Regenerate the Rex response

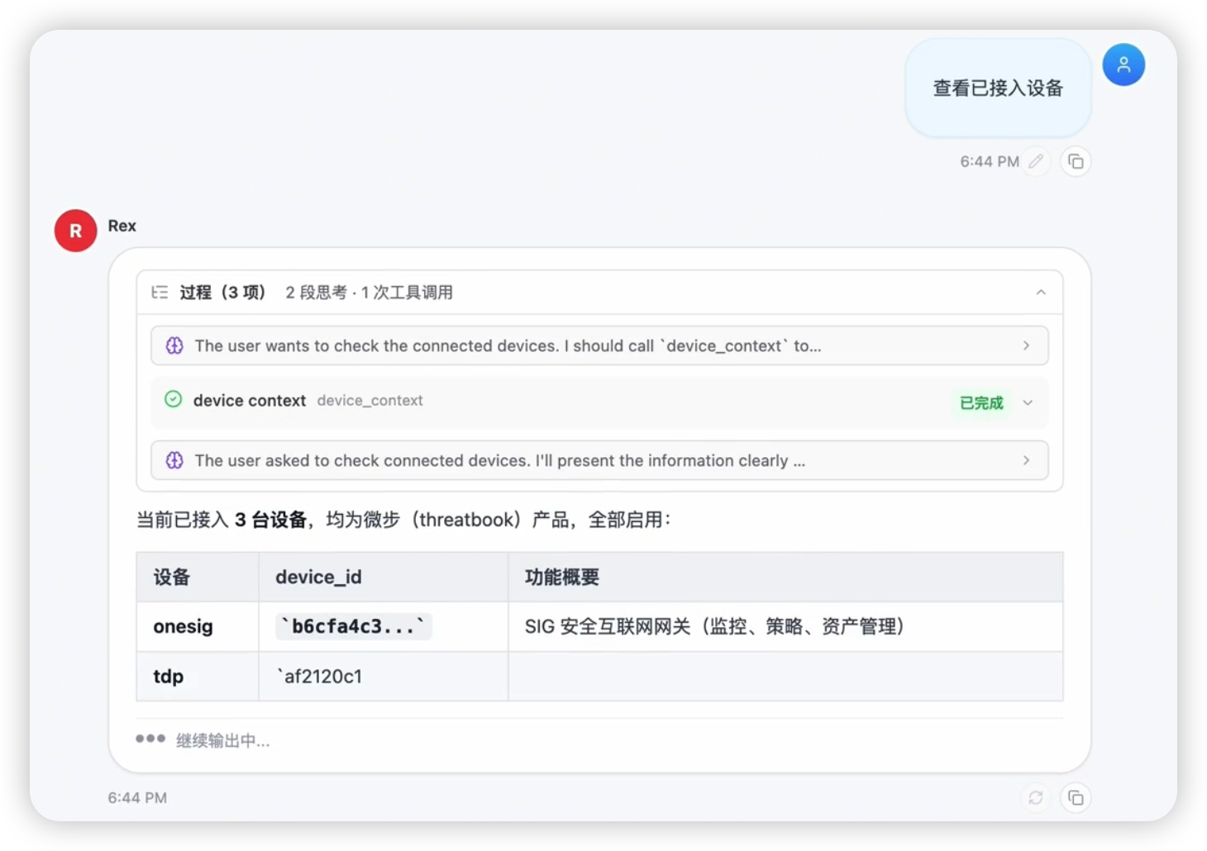click(x=1036, y=797)
